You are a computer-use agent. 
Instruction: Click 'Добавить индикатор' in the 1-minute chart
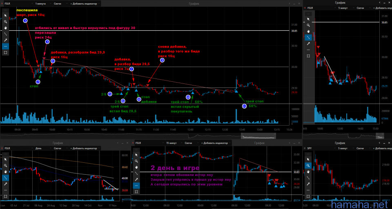(x=85, y=4)
